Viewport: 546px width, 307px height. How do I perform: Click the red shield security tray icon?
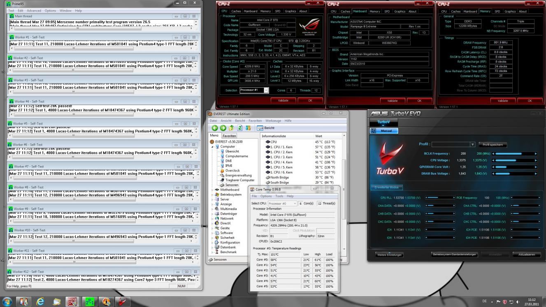tap(504, 302)
